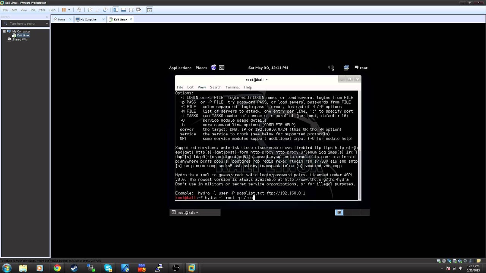Click the VMware message log note icon
Screen dimensions: 486x273
click(x=478, y=261)
